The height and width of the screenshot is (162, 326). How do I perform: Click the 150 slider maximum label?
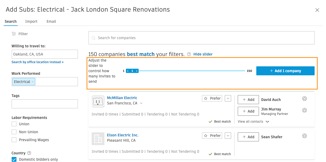(x=249, y=71)
